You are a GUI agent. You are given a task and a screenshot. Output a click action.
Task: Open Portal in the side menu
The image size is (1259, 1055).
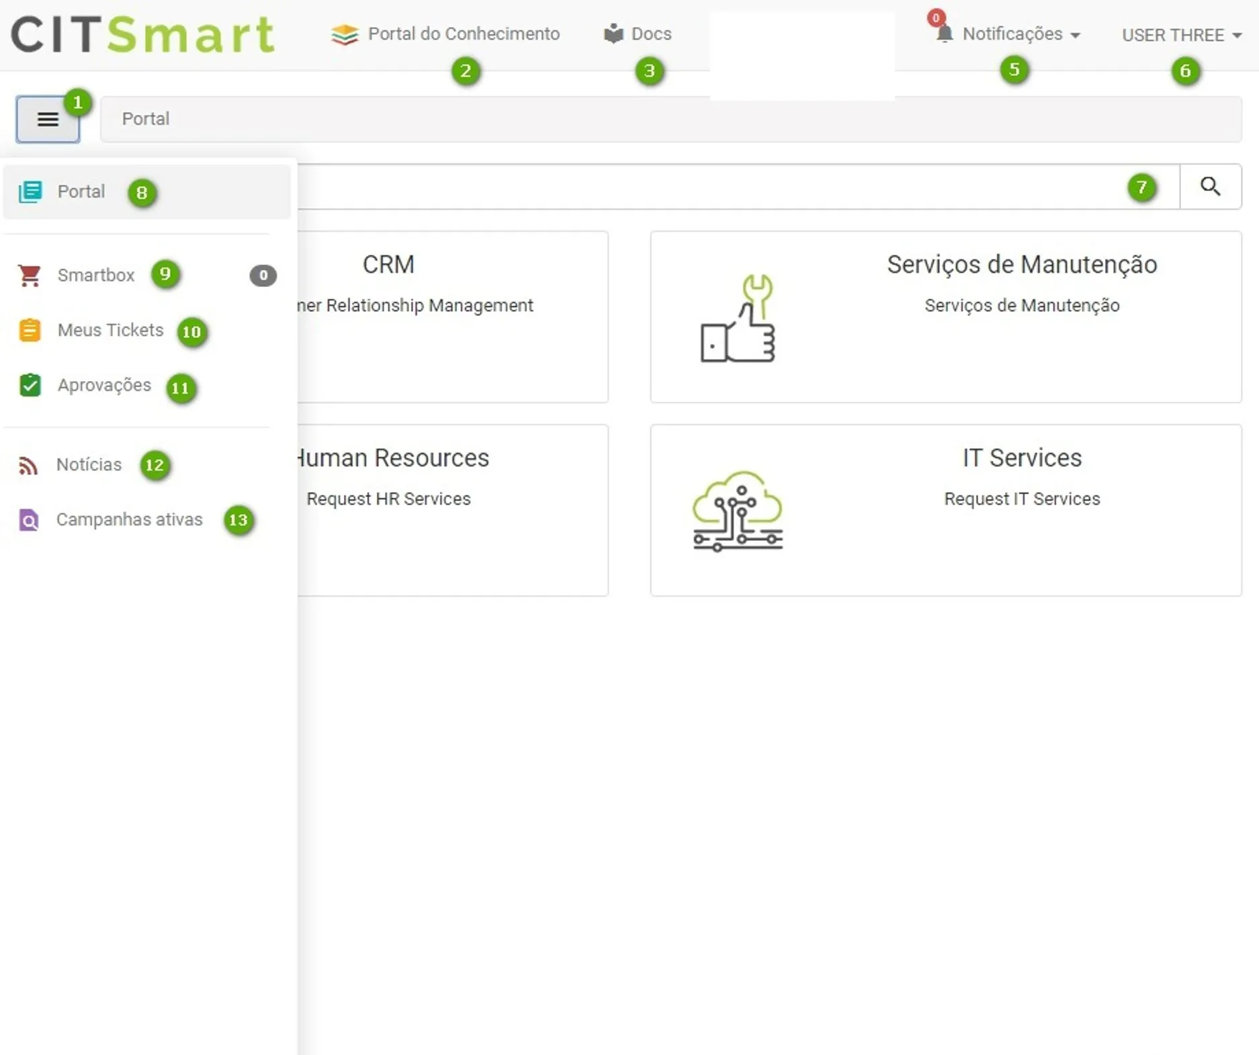(146, 192)
